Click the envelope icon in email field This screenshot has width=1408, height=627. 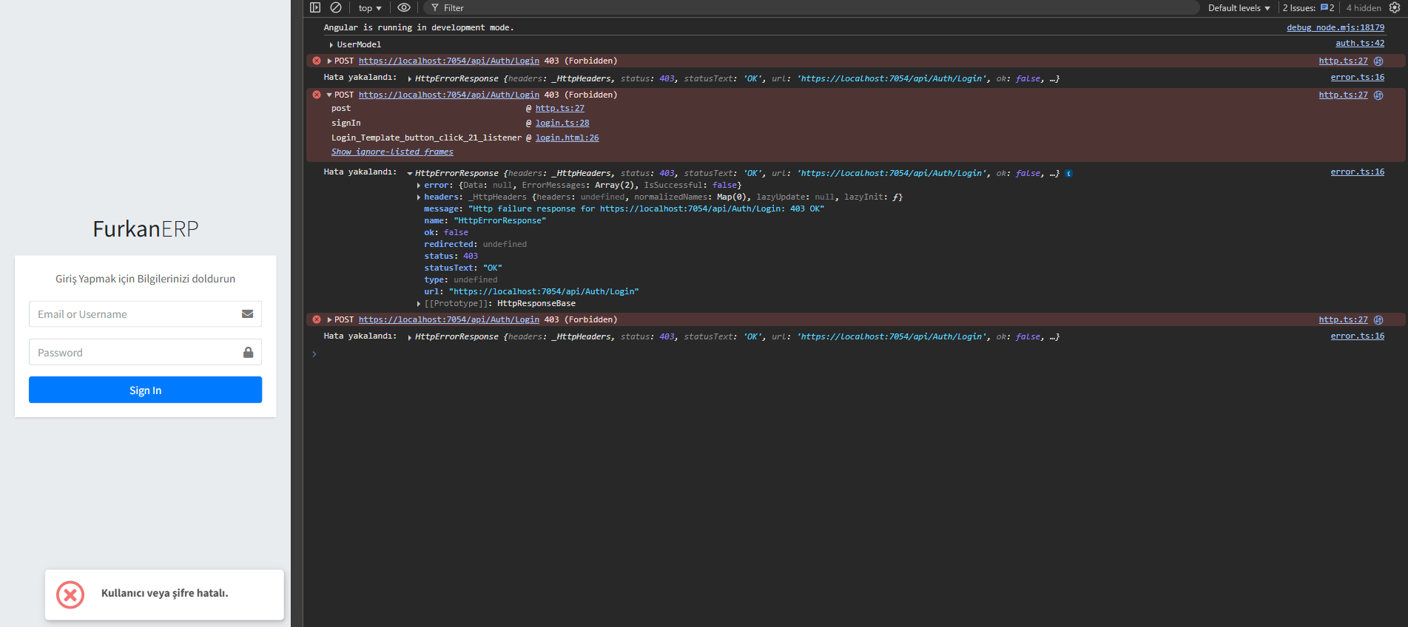[x=248, y=314]
